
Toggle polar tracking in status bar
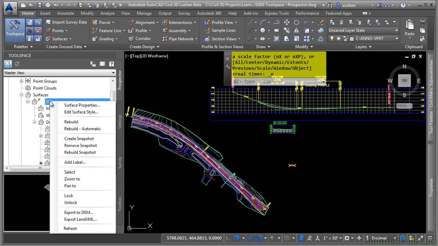click(x=236, y=238)
